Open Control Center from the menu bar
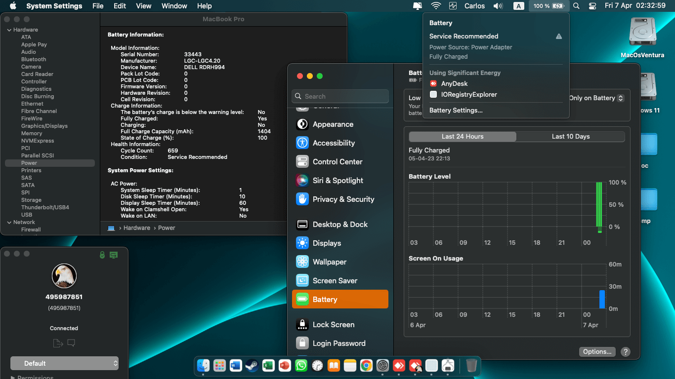The width and height of the screenshot is (675, 379). pyautogui.click(x=593, y=6)
